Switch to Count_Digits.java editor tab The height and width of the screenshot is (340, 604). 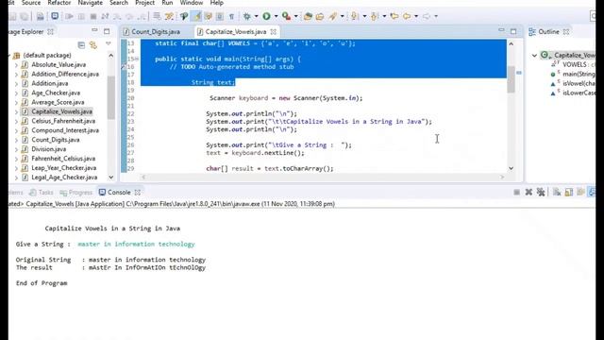pyautogui.click(x=152, y=31)
